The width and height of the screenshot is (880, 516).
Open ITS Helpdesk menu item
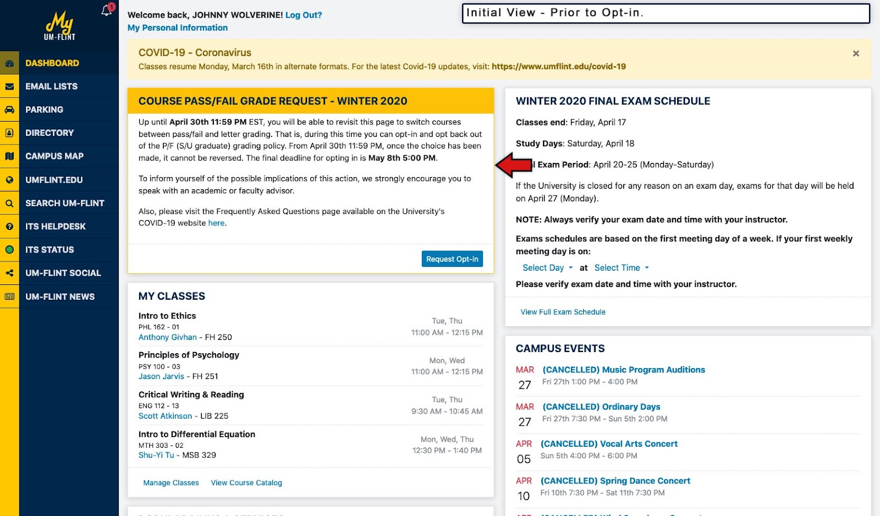[56, 226]
